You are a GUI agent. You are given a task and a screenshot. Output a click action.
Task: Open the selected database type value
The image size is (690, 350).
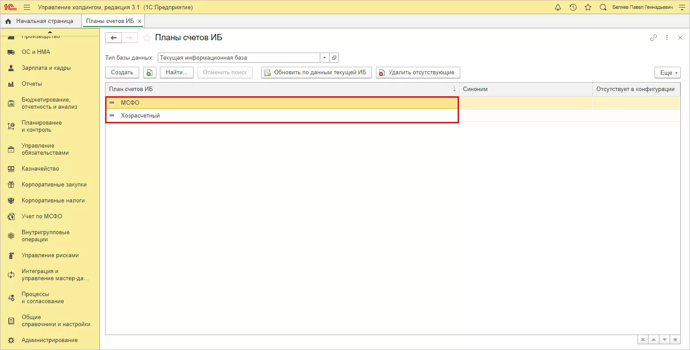tap(334, 58)
